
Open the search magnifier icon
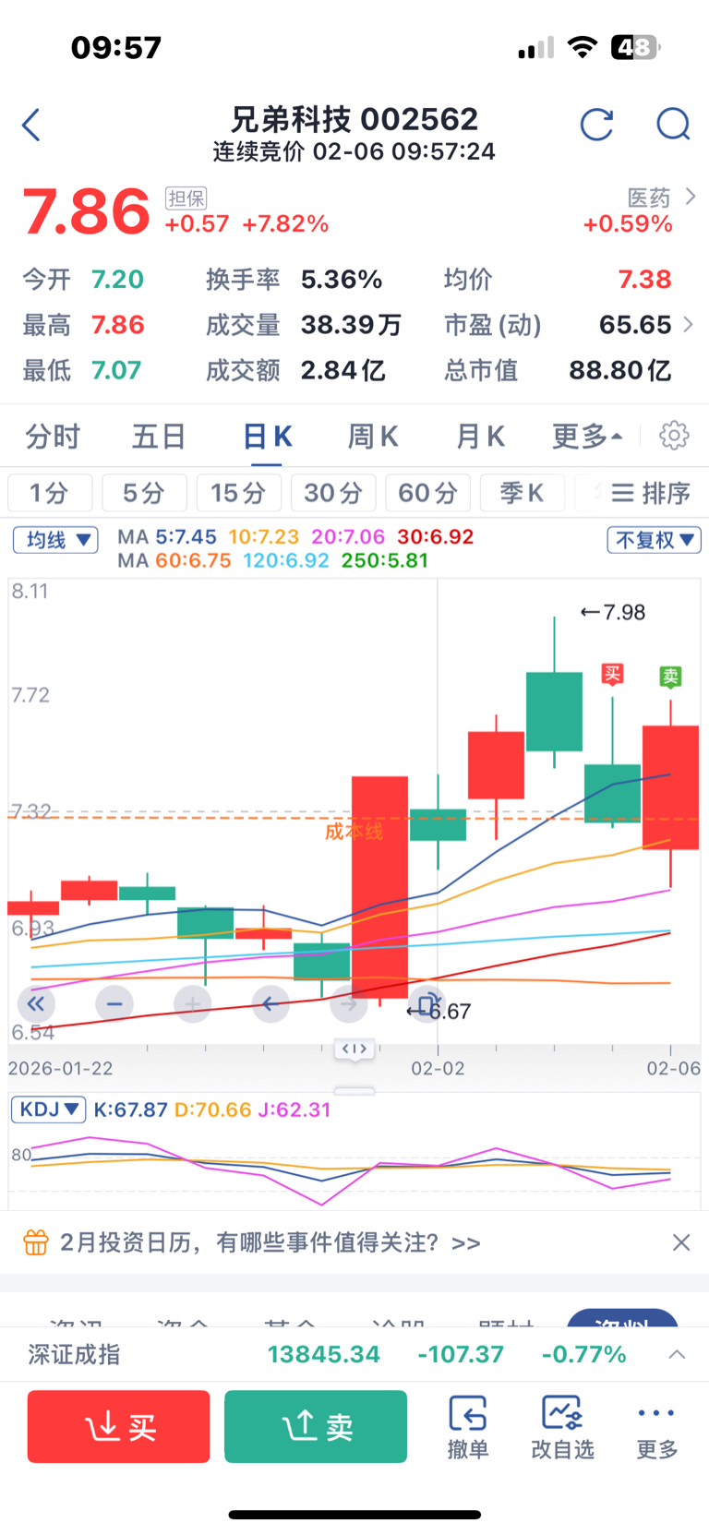click(673, 125)
